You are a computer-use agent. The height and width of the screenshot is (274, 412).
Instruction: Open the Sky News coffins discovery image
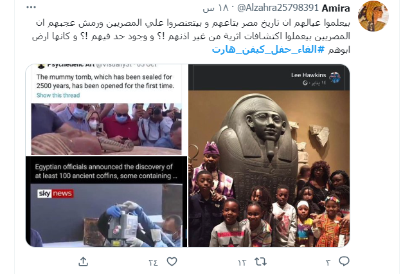tap(106, 202)
